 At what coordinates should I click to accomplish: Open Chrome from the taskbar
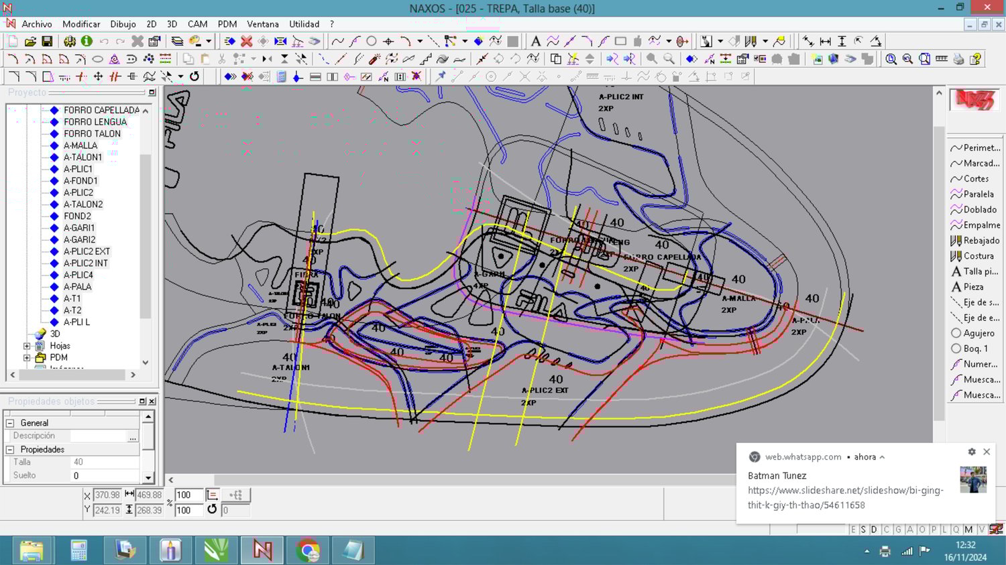click(x=308, y=551)
